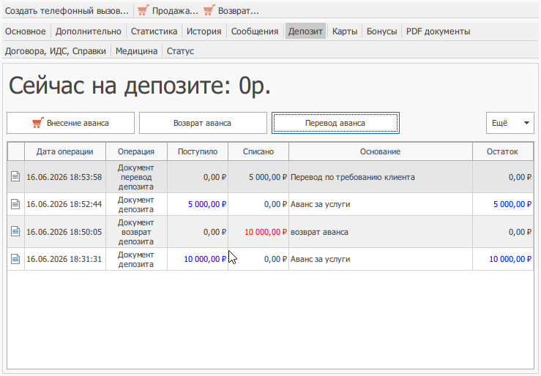
Task: Click Аванс за услуги in 18:31:31 row
Action: pos(380,259)
